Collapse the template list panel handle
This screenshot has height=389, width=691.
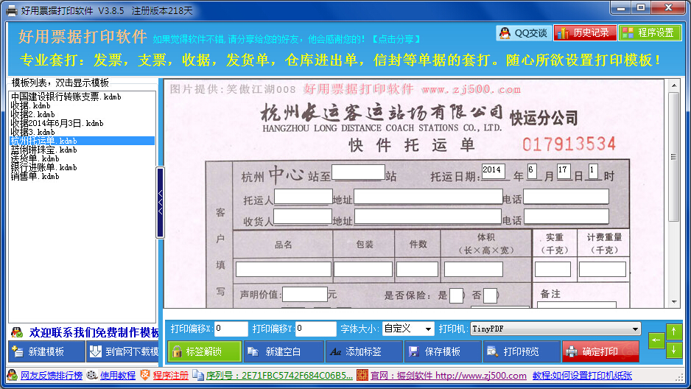[161, 203]
